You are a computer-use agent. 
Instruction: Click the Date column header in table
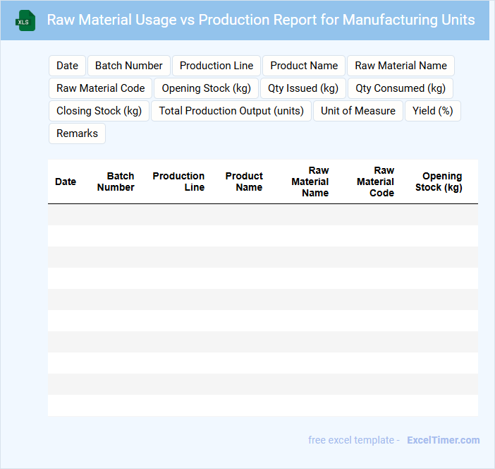[66, 182]
